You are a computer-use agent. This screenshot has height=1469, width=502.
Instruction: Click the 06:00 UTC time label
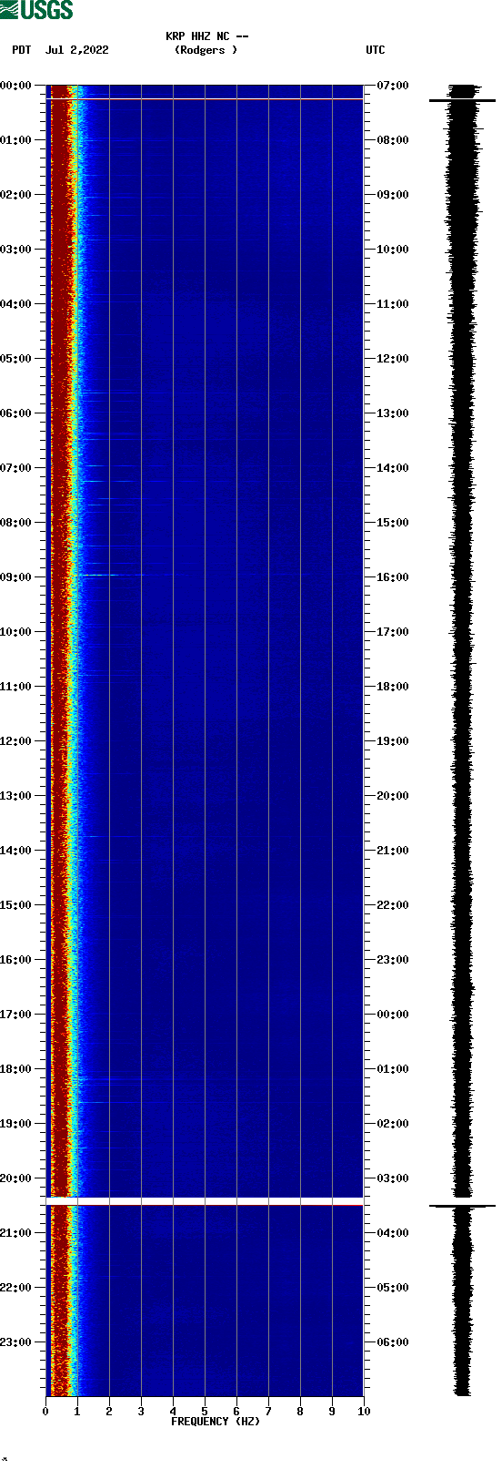(x=393, y=1342)
